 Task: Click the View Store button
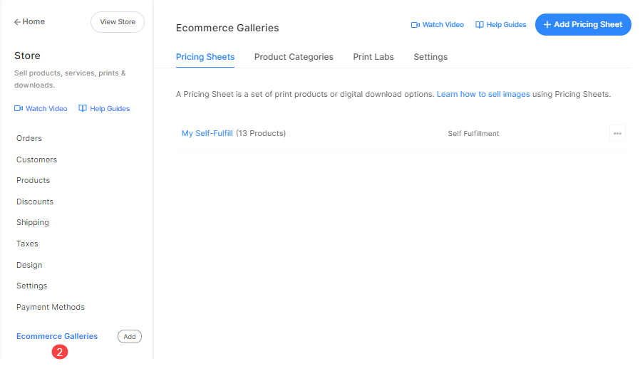[x=118, y=22]
